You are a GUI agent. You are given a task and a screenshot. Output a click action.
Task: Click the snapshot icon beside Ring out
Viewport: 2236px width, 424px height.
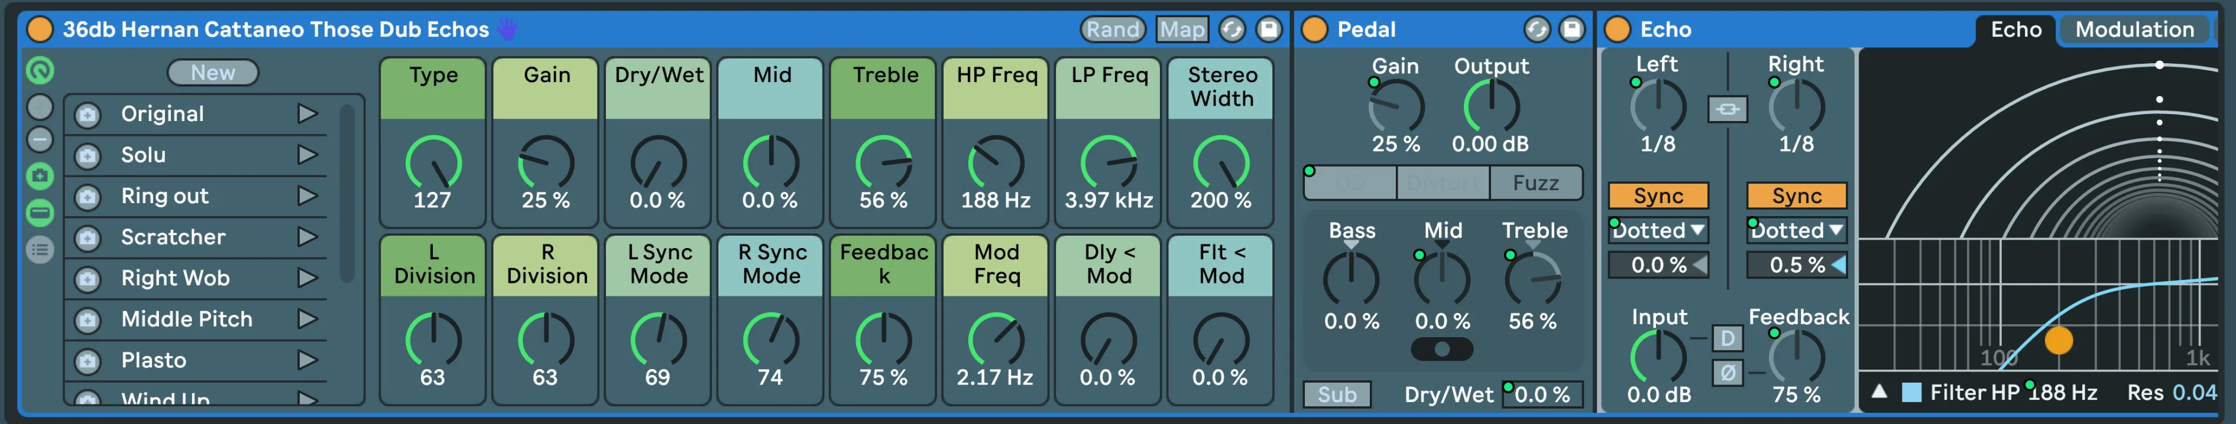88,197
